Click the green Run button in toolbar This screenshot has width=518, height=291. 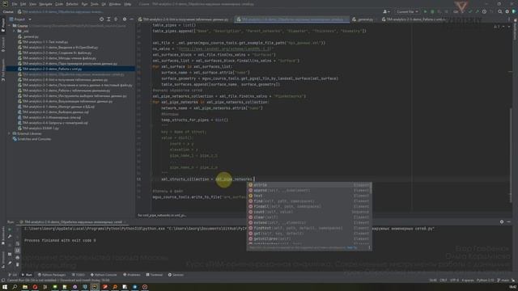point(425,11)
